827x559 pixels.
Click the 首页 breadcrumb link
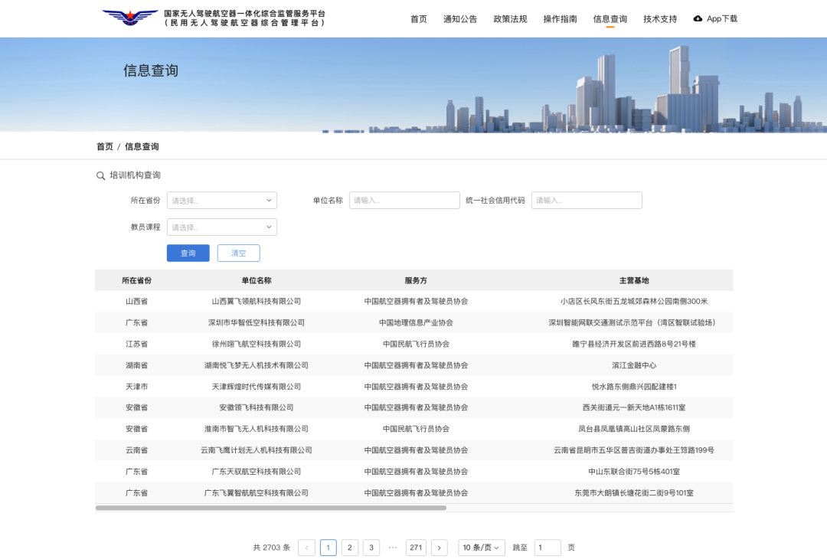click(105, 146)
